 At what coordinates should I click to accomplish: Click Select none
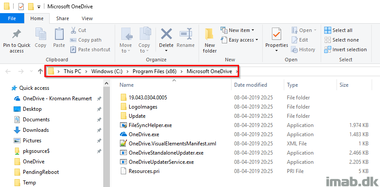click(341, 40)
